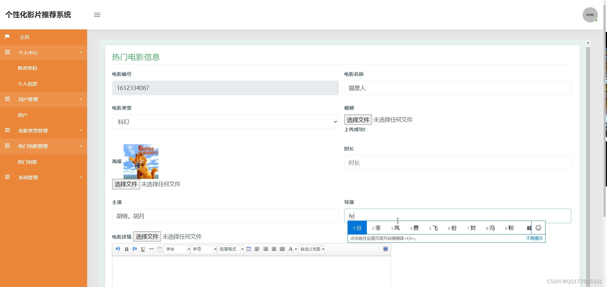Click inside the rich text editor body

251,271
